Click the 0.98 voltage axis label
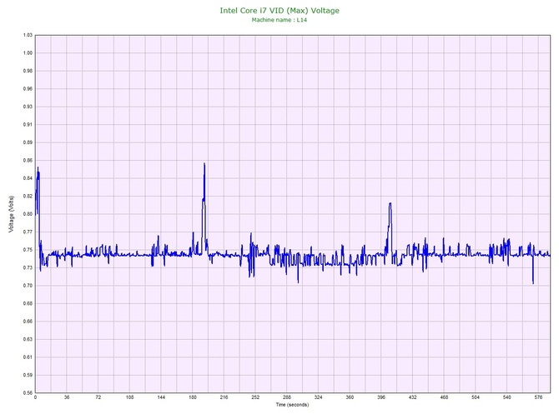The image size is (559, 419). 28,71
